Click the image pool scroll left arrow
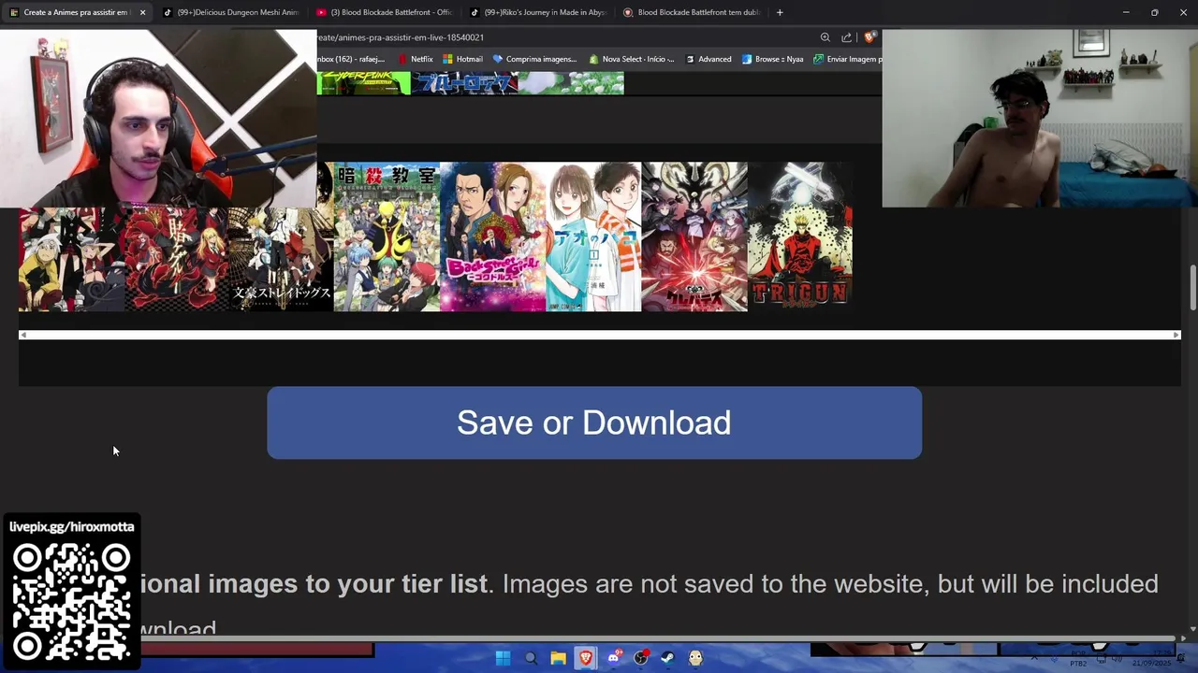Viewport: 1198px width, 673px height. (23, 335)
